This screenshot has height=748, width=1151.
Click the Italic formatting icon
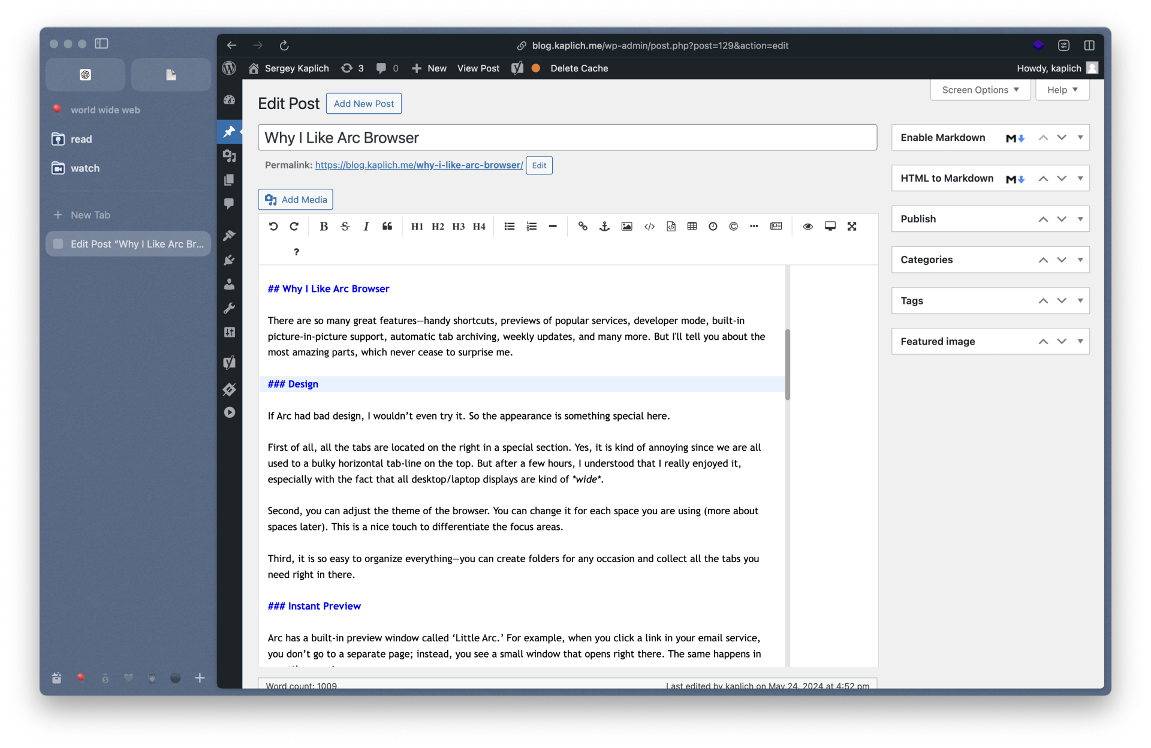pos(367,227)
